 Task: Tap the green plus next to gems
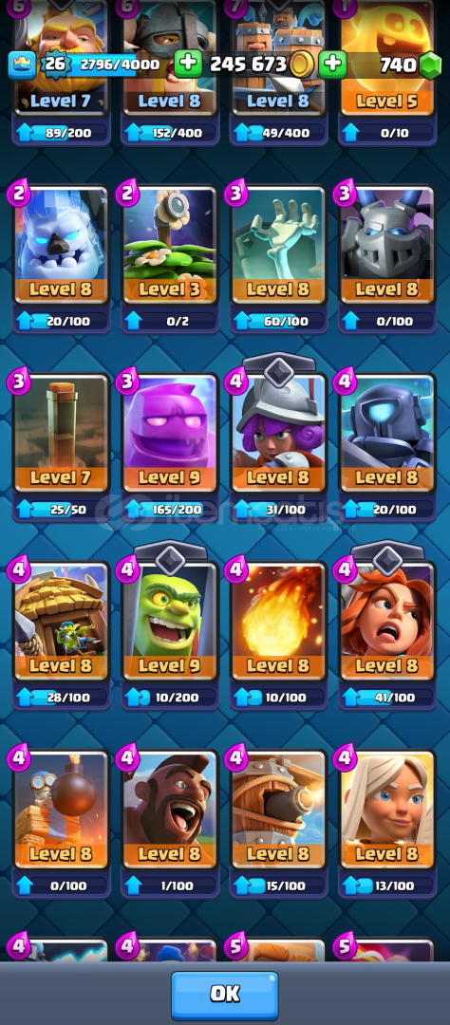point(332,65)
